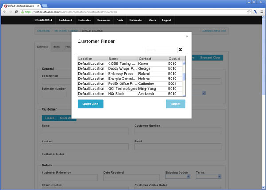This screenshot has height=190, width=266.
Task: Expand the Shipping Option dropdown
Action: coord(177,177)
